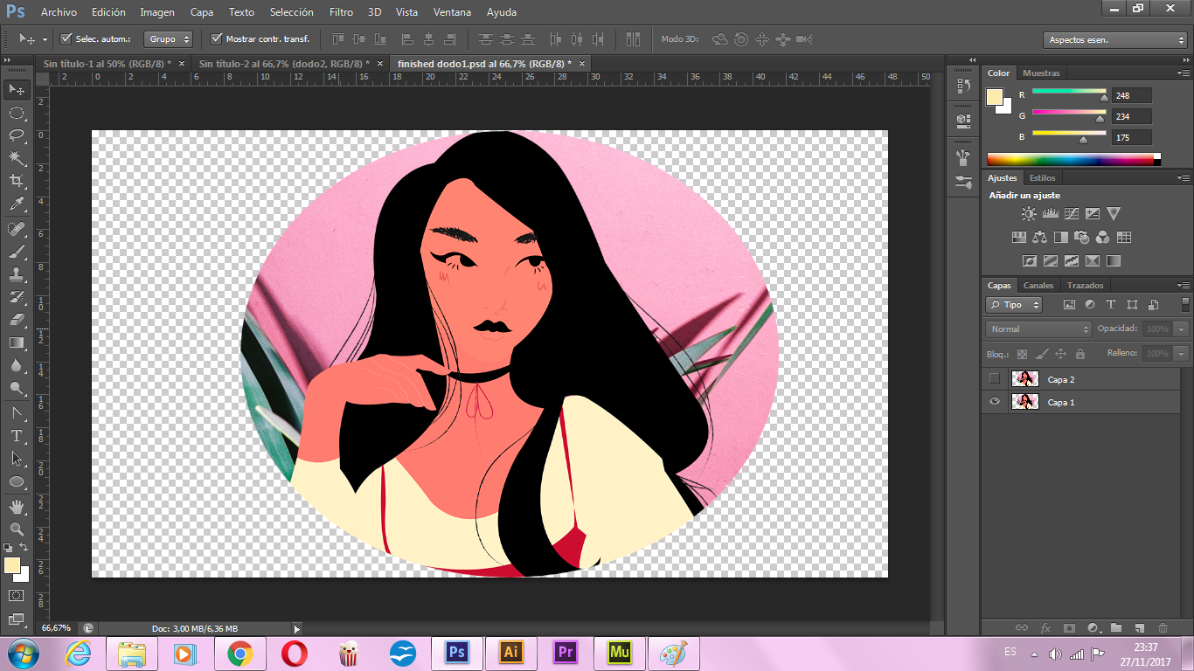
Task: Open the Color panel options menu
Action: [x=1184, y=73]
